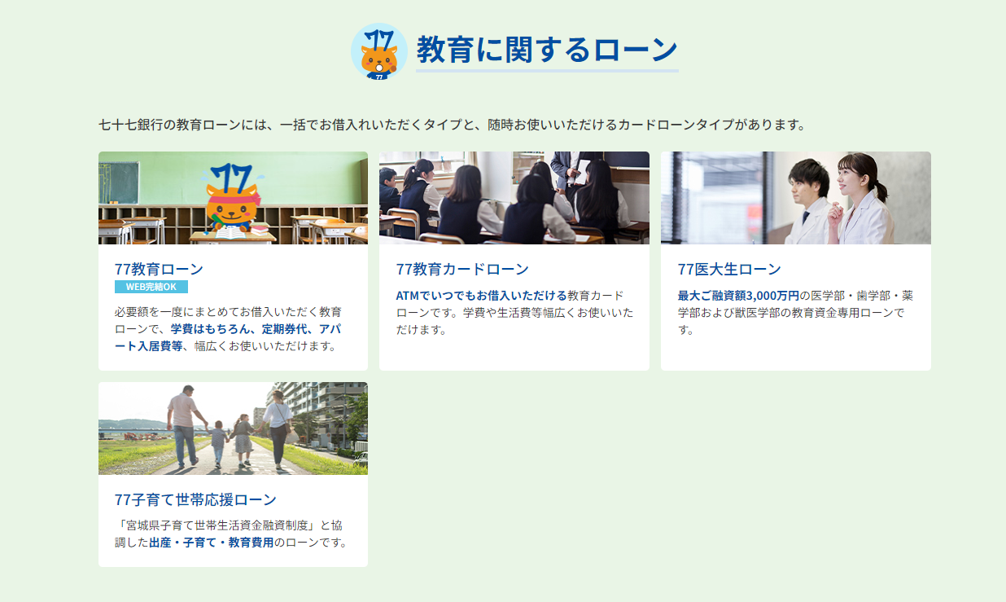Open the 77教育カードローン title link

[462, 269]
